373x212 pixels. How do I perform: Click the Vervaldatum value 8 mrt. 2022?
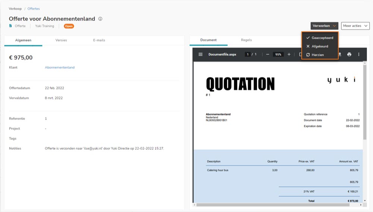coord(54,98)
